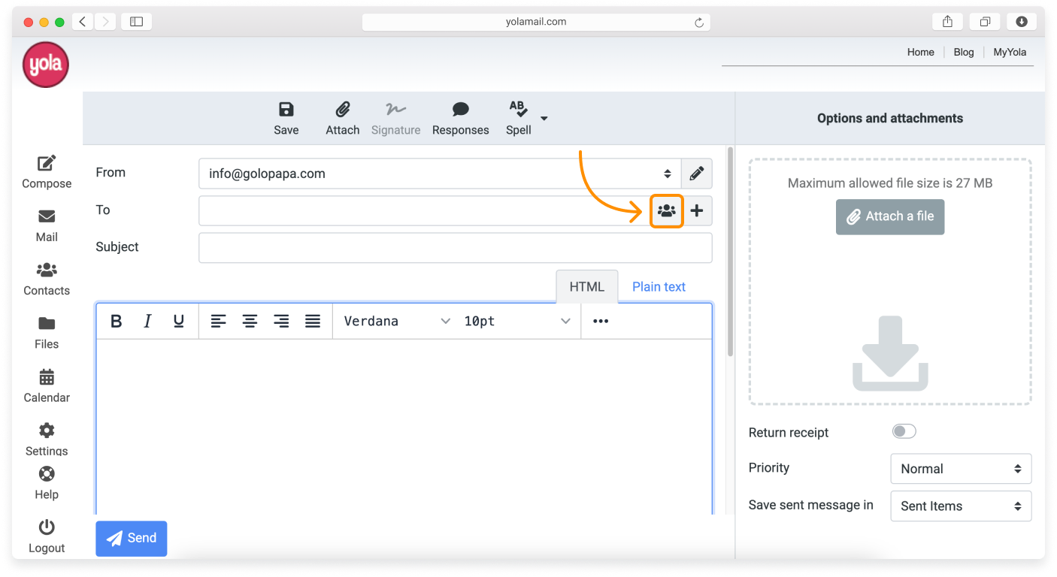Open the Priority dropdown

point(961,469)
